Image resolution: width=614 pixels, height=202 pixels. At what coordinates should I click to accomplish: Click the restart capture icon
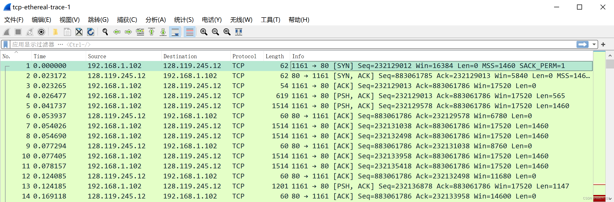coord(30,32)
